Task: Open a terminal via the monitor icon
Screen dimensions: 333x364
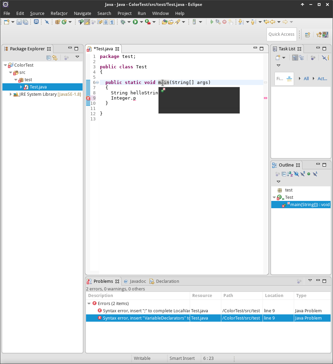Action: (x=36, y=22)
